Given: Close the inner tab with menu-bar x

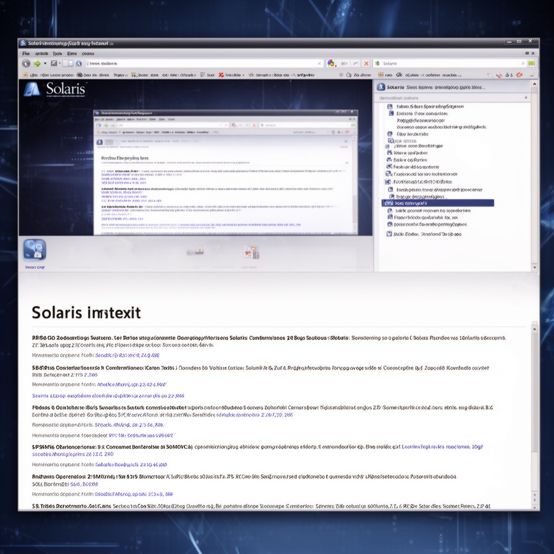Looking at the screenshot, I should [x=533, y=54].
